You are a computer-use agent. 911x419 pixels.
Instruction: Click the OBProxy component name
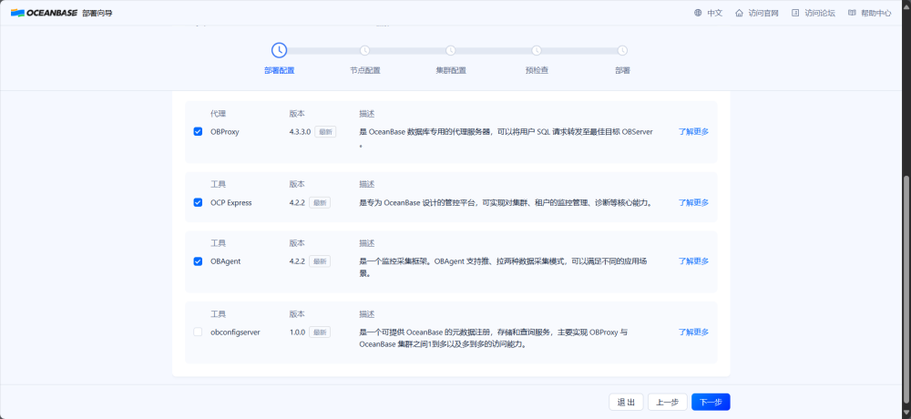point(225,132)
